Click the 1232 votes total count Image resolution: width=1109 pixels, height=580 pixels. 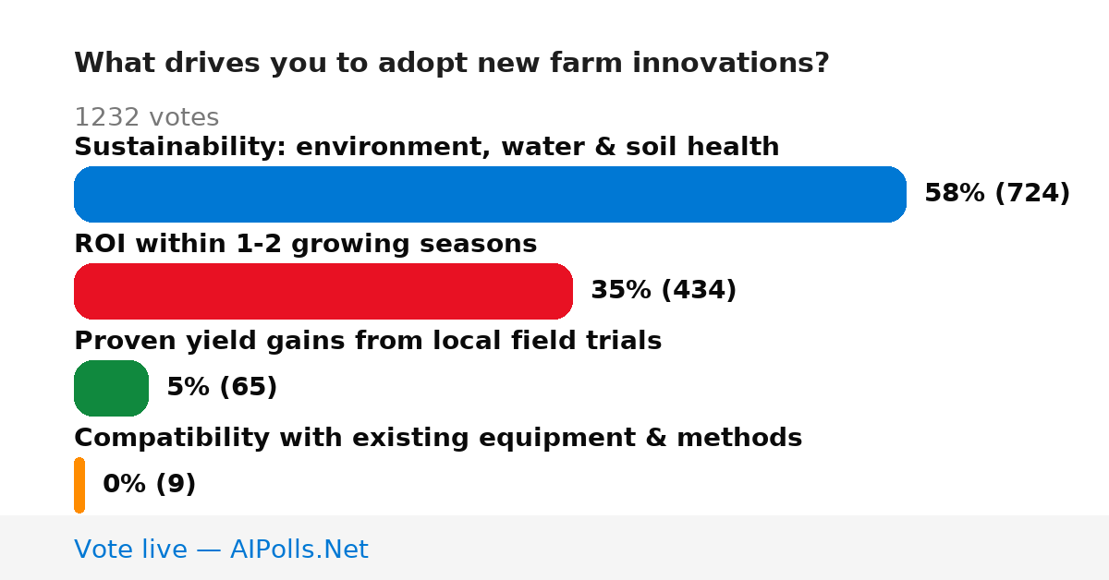coord(146,117)
